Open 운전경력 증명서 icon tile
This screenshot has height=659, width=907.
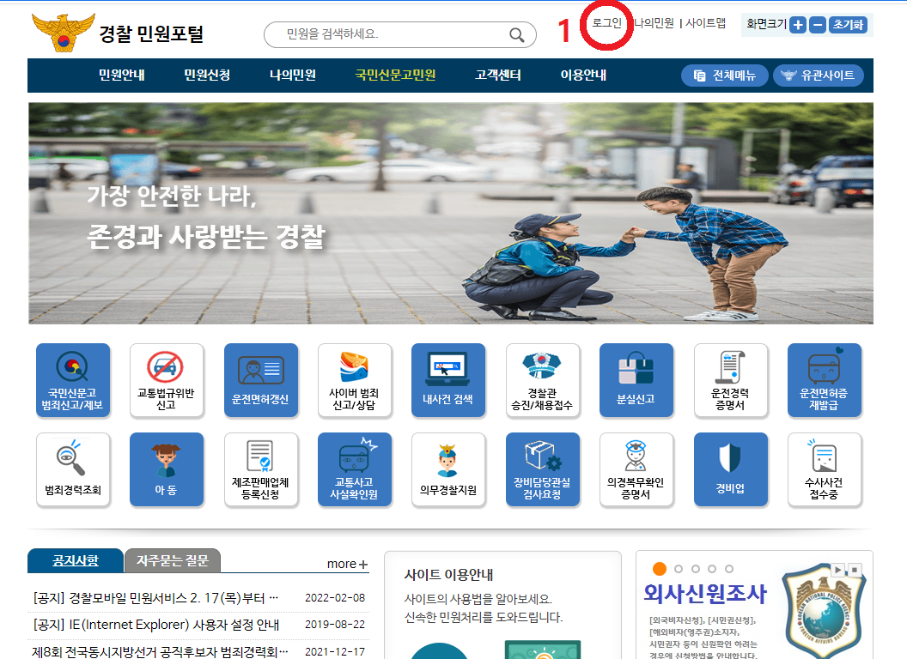point(731,380)
